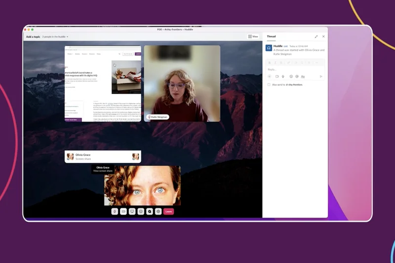This screenshot has width=395, height=263.
Task: Select the Thread tab
Action: tap(271, 37)
